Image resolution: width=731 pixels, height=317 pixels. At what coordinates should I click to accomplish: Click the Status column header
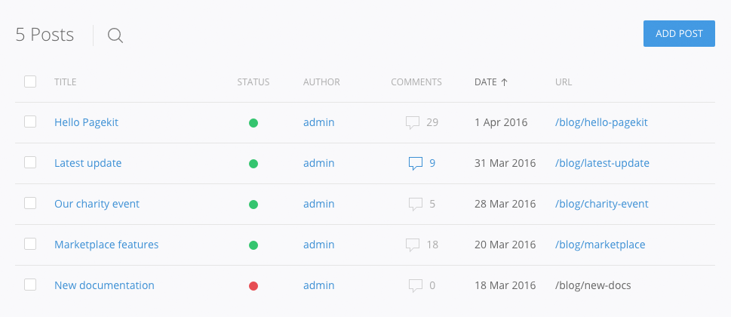click(253, 82)
